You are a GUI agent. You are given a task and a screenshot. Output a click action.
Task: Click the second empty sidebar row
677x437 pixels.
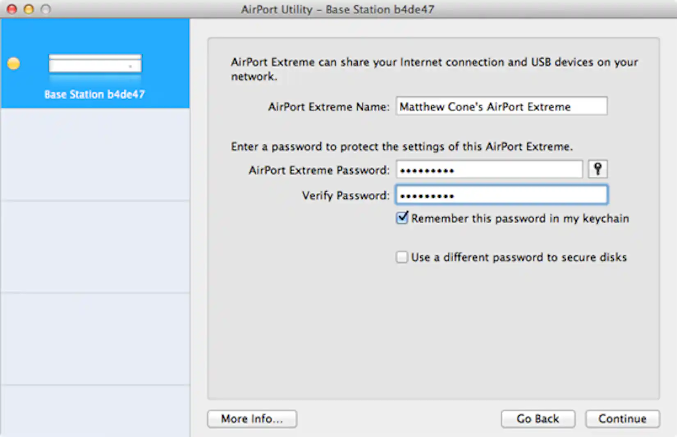(94, 246)
